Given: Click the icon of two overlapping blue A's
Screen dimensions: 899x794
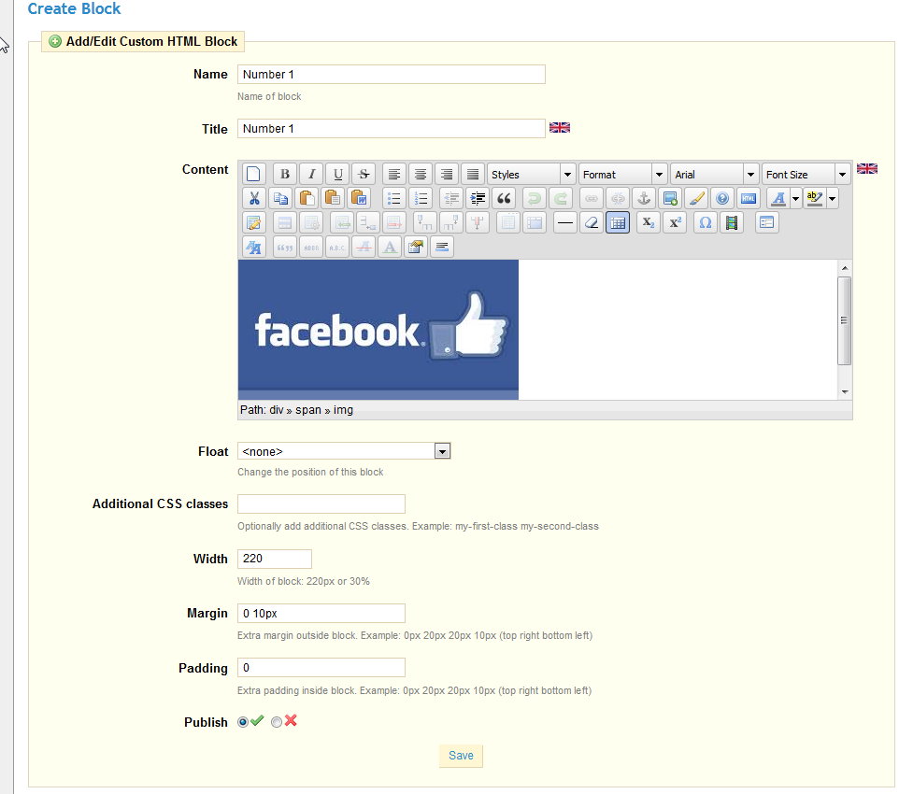Looking at the screenshot, I should (x=253, y=248).
